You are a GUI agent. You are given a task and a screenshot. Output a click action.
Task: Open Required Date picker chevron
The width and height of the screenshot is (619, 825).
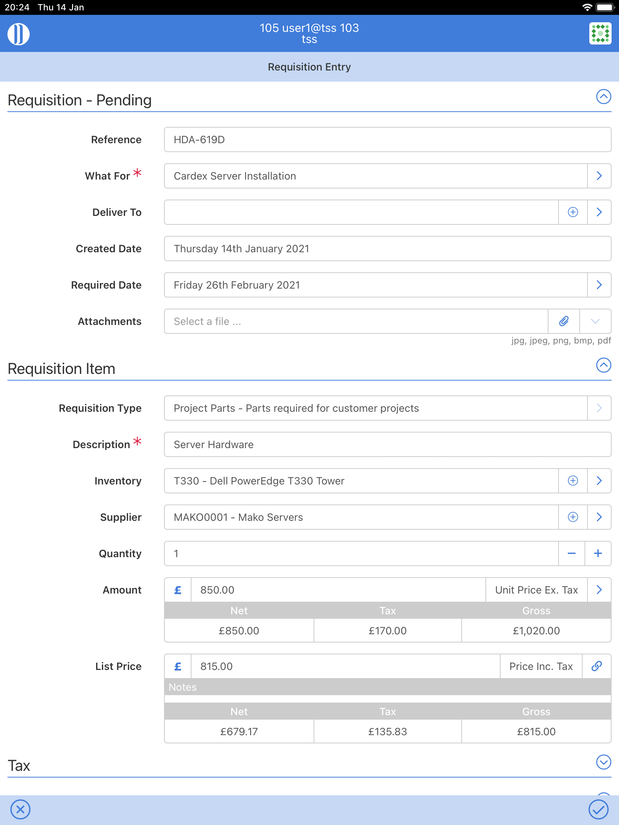click(599, 285)
